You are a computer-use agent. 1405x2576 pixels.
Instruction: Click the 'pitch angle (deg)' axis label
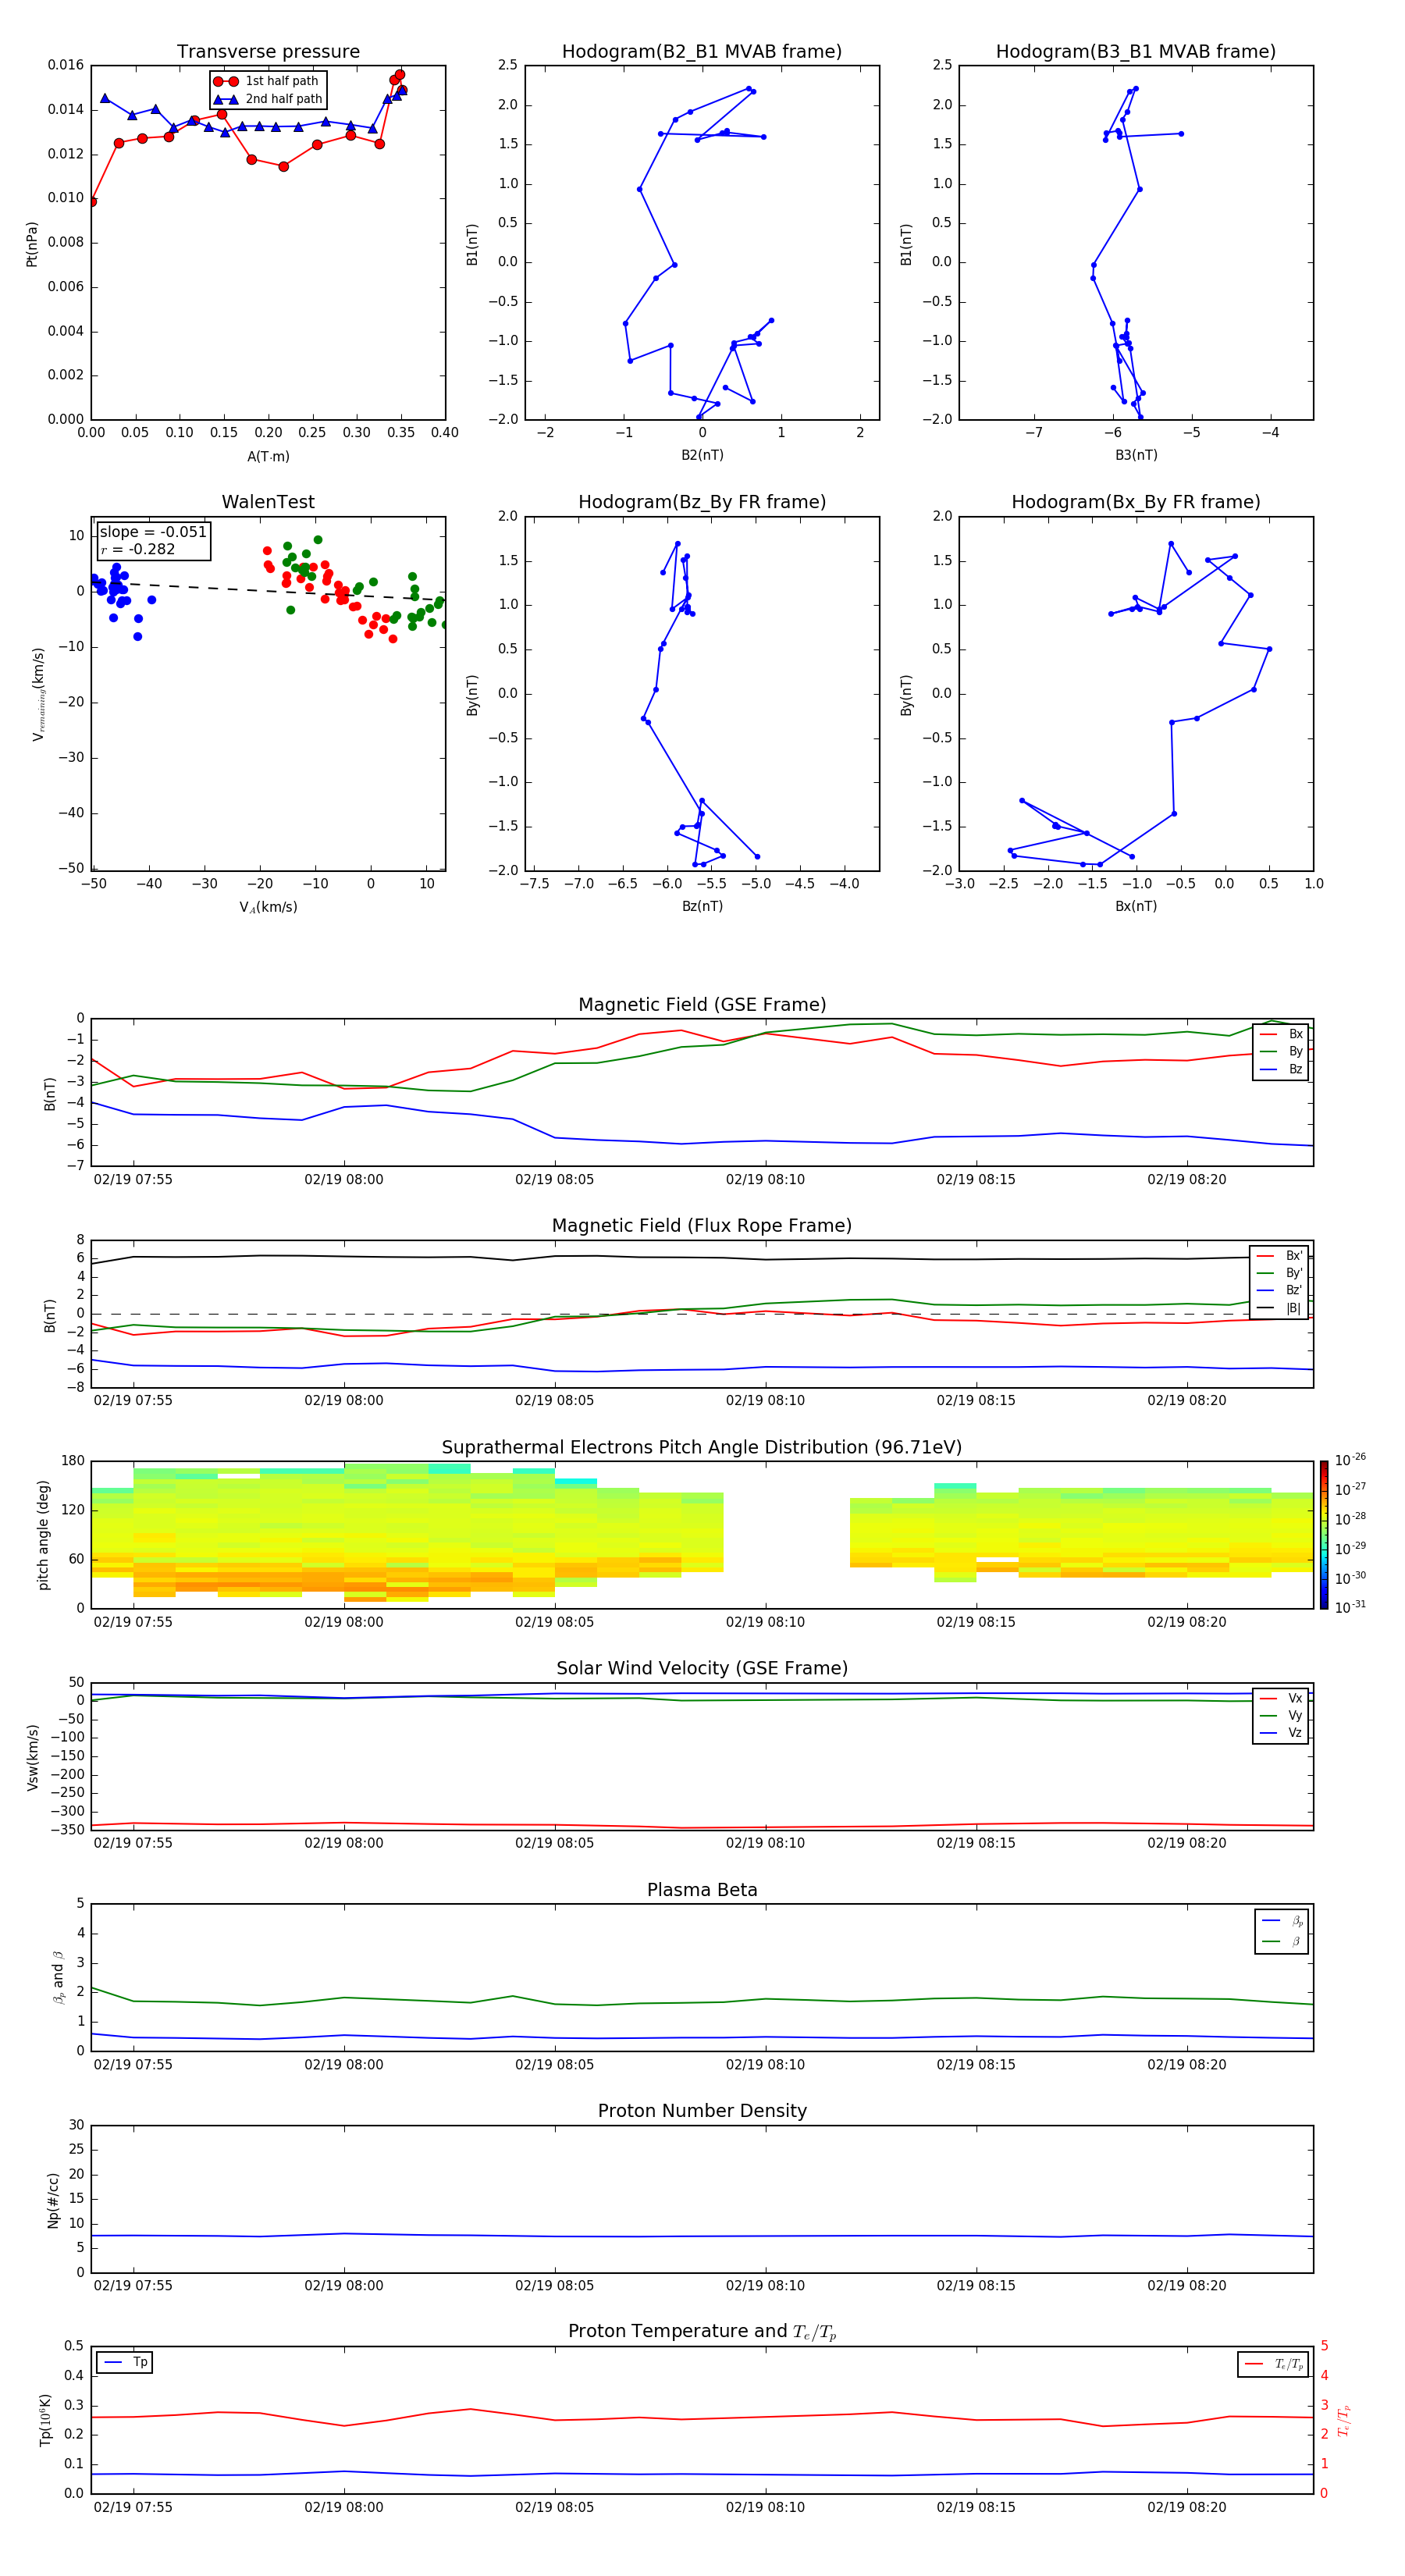coord(43,1535)
